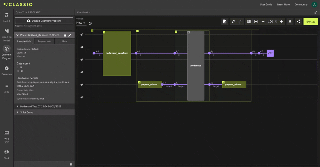Click the download circuit icon
This screenshot has height=167, width=320.
[x=290, y=21]
